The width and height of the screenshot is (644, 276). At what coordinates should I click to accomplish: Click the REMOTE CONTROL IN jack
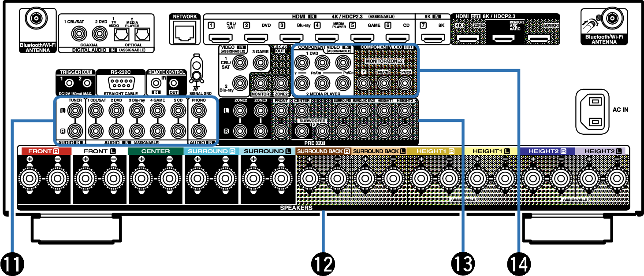(x=155, y=82)
